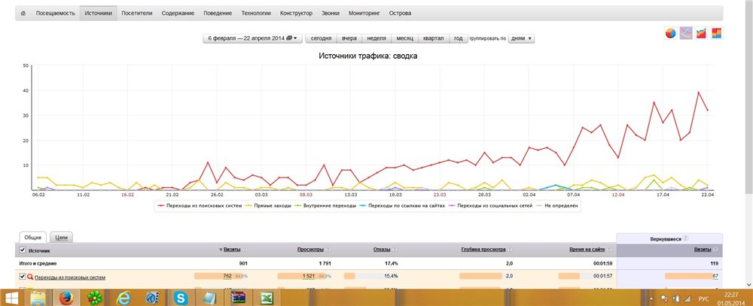The width and height of the screenshot is (753, 306).
Task: Uncheck the Переходы из поисковых систем row
Action: pyautogui.click(x=23, y=277)
